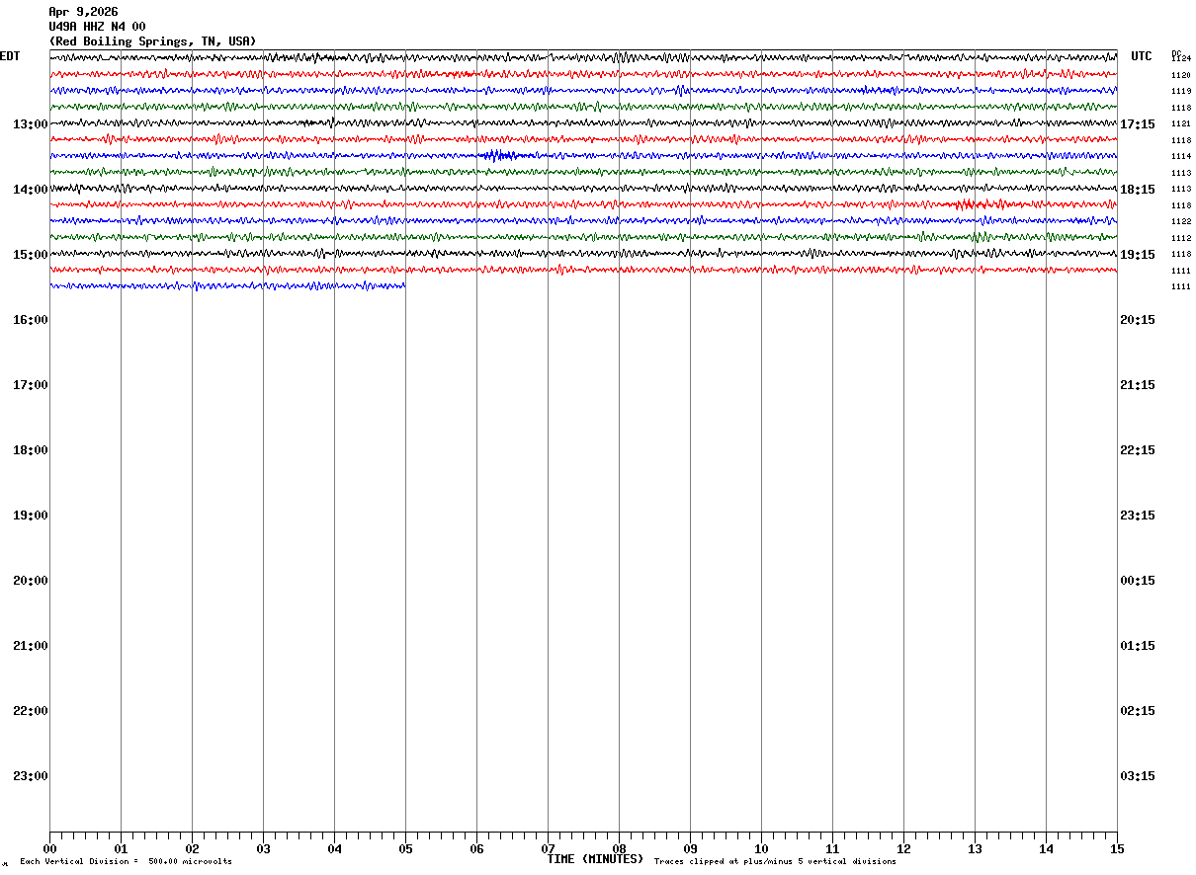Viewport: 1196px width, 875px height.
Task: Click the station code 'U49A HHZ N4 00'
Action: click(97, 27)
